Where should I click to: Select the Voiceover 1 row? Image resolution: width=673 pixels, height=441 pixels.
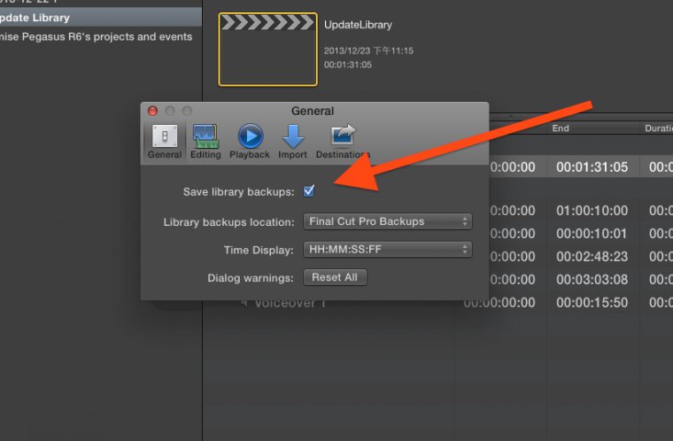pyautogui.click(x=437, y=303)
